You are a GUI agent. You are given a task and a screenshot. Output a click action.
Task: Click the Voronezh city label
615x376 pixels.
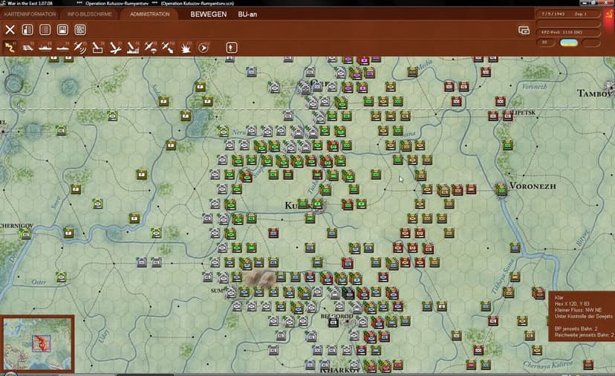click(533, 186)
